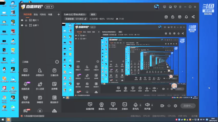
Task: Switch to 双击 scene tab
Action: tap(36, 15)
